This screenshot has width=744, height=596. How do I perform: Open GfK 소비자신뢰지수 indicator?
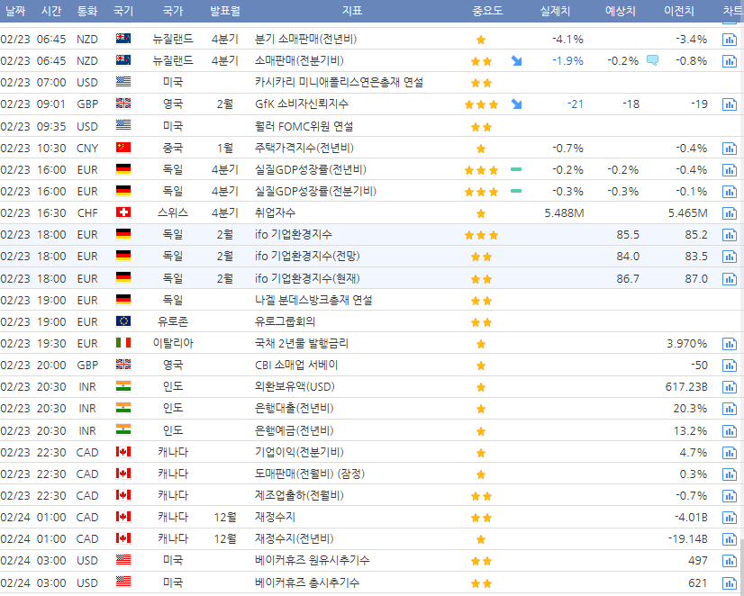[x=302, y=104]
